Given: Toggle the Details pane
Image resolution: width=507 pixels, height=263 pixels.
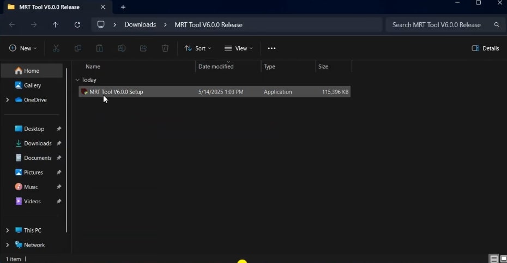Looking at the screenshot, I should point(485,48).
